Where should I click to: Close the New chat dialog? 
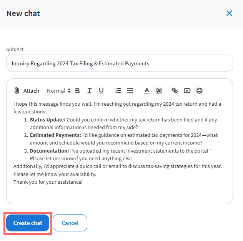coord(229,13)
